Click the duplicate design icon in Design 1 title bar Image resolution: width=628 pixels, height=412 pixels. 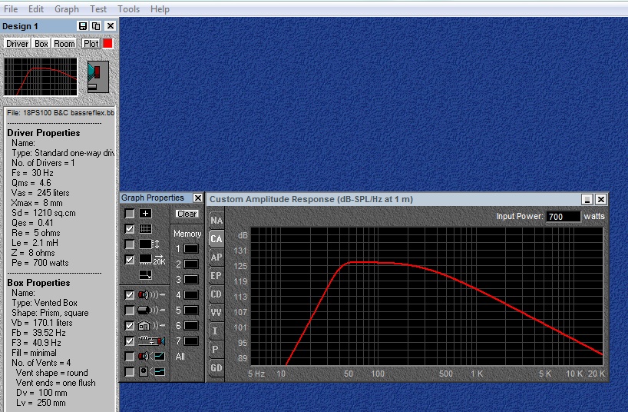point(96,26)
